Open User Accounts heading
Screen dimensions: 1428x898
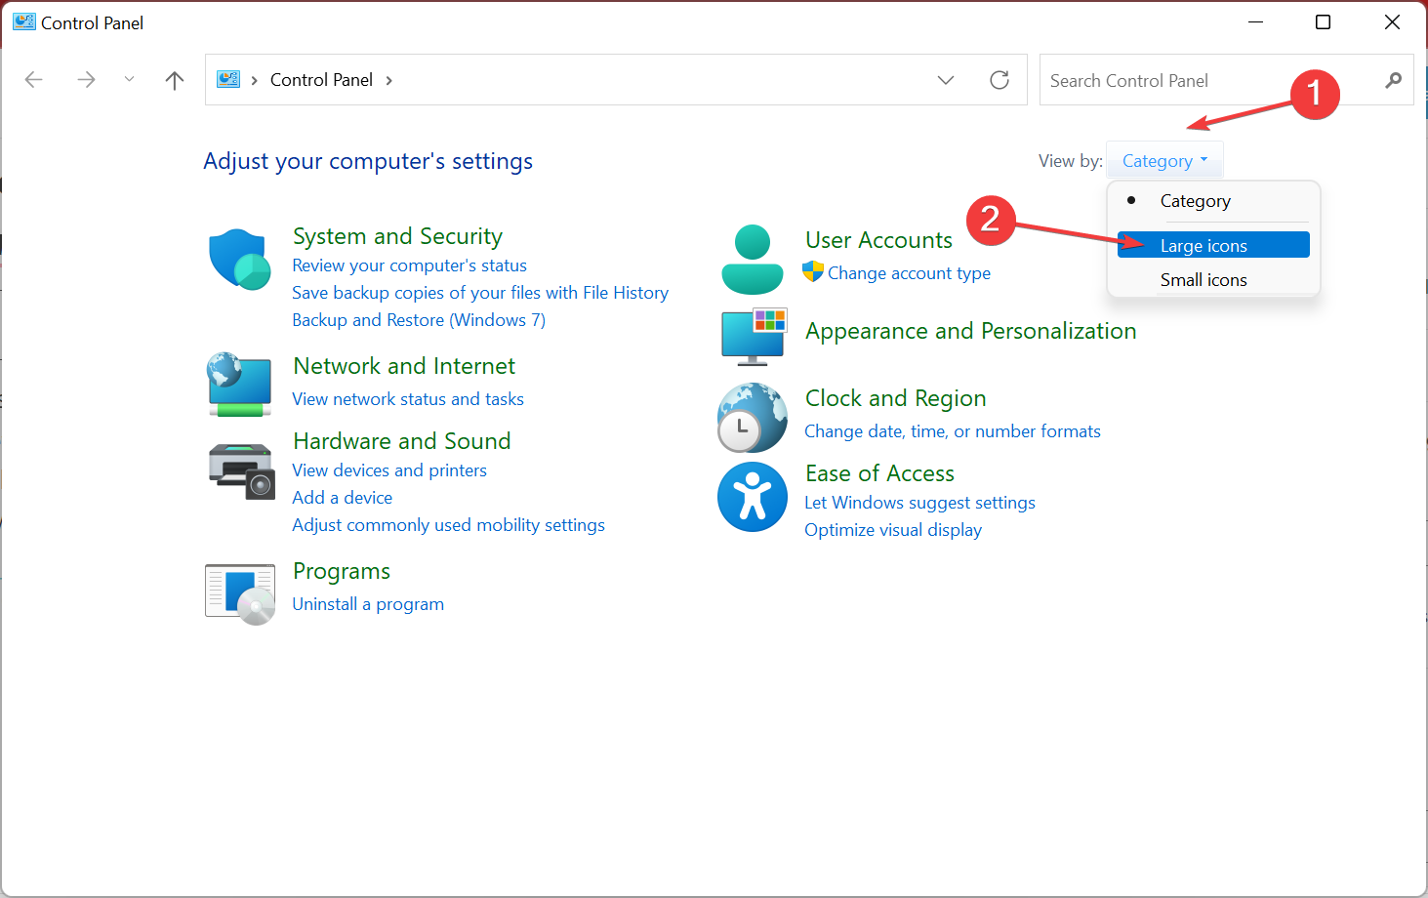point(878,240)
